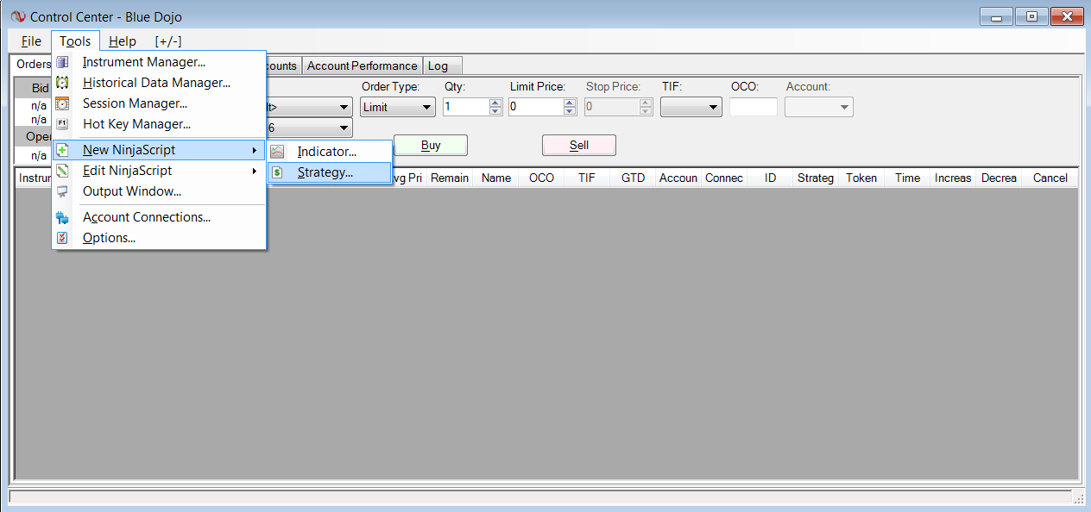Open the Order Type dropdown
Image resolution: width=1091 pixels, height=512 pixels.
click(398, 107)
